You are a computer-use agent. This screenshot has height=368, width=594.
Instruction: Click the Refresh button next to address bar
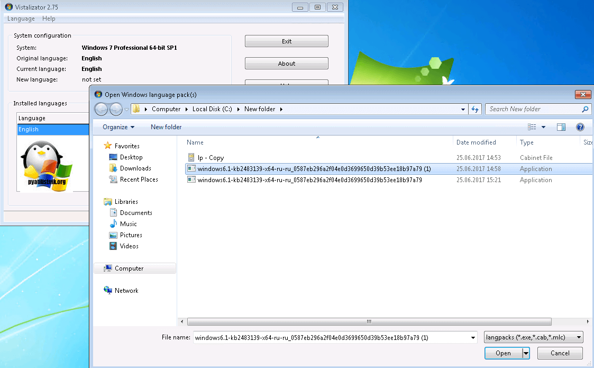475,109
